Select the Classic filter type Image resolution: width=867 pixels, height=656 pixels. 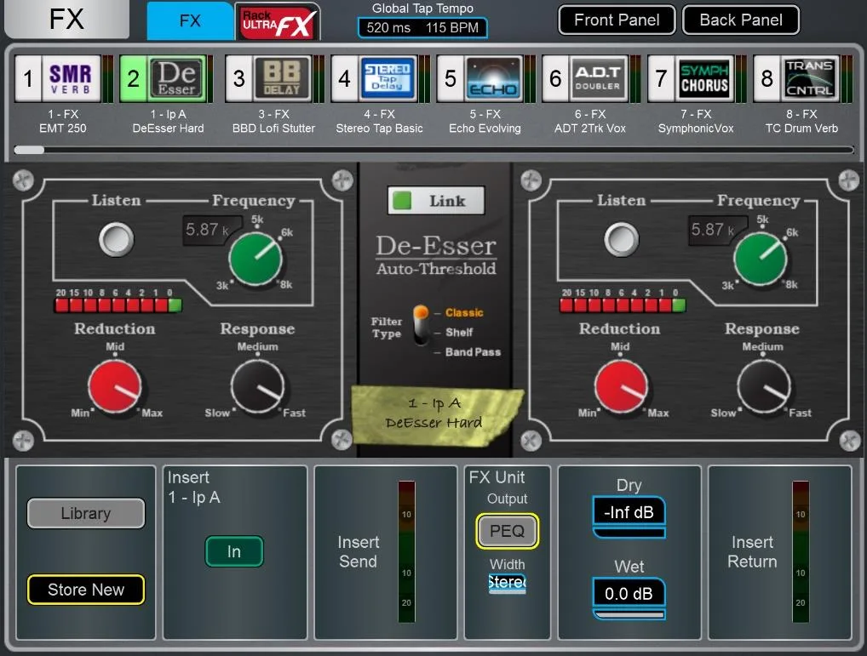pos(464,312)
